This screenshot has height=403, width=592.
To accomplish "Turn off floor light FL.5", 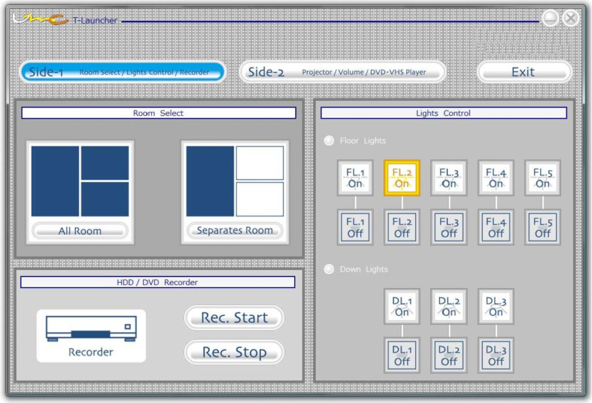I will (x=542, y=227).
